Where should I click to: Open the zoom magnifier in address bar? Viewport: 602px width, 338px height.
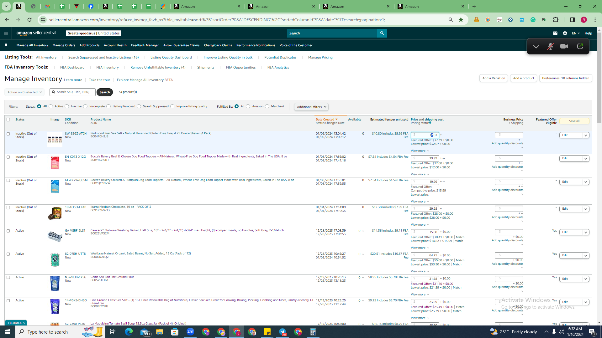(451, 20)
